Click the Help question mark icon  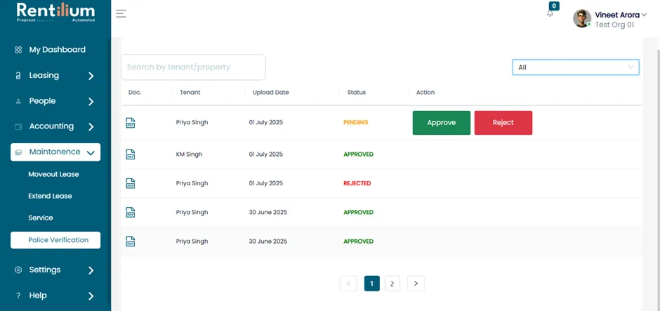[18, 296]
